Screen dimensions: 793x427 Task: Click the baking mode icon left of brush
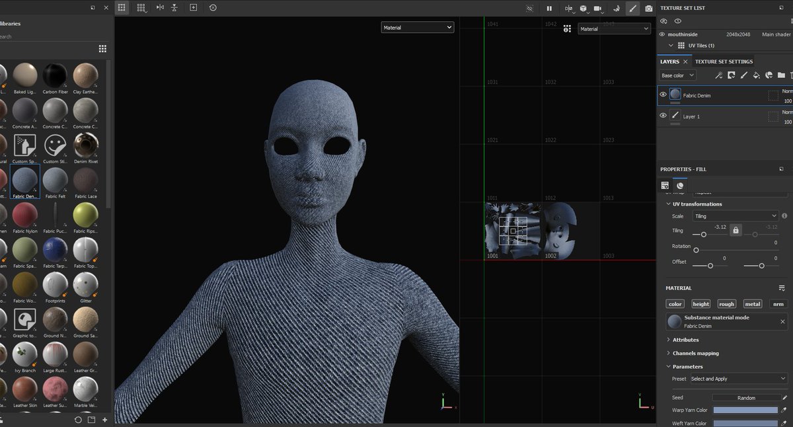(x=617, y=9)
